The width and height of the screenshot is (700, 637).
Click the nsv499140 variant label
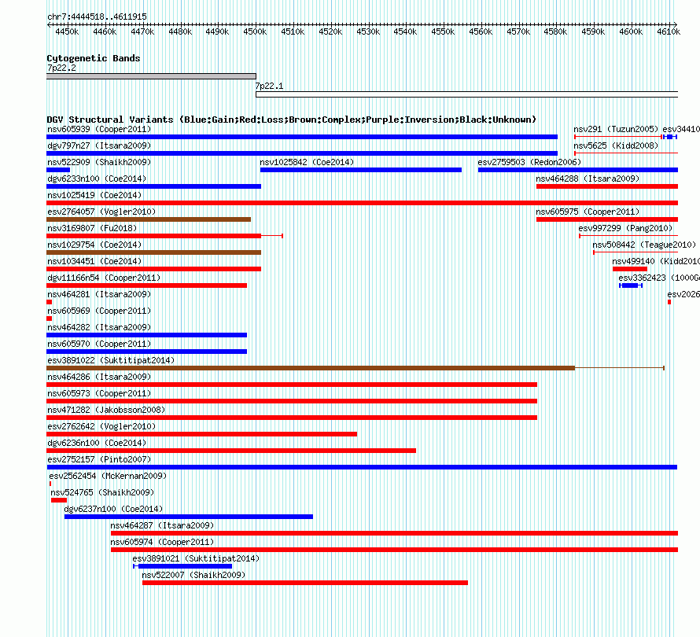[656, 262]
